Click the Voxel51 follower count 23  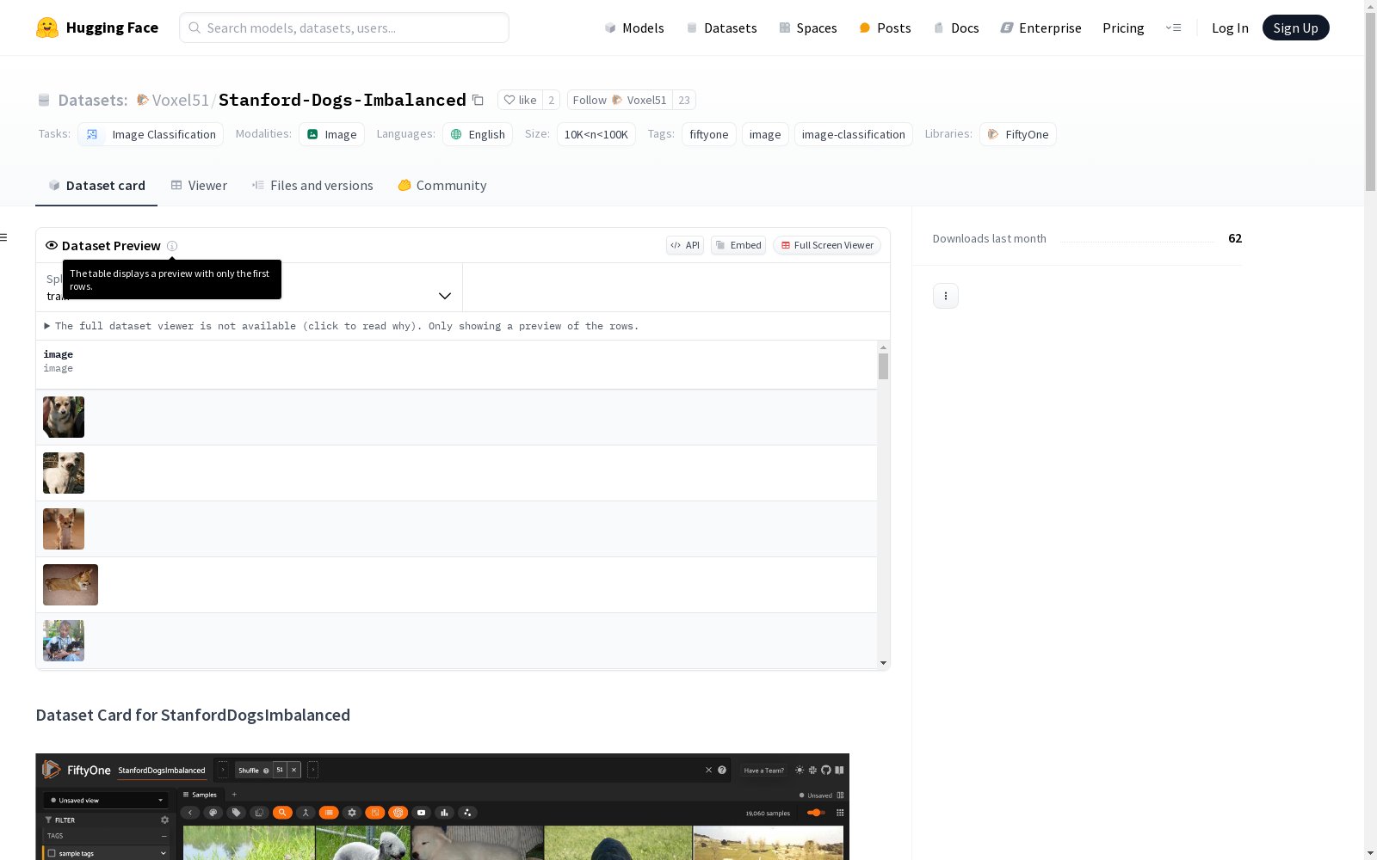coord(684,100)
